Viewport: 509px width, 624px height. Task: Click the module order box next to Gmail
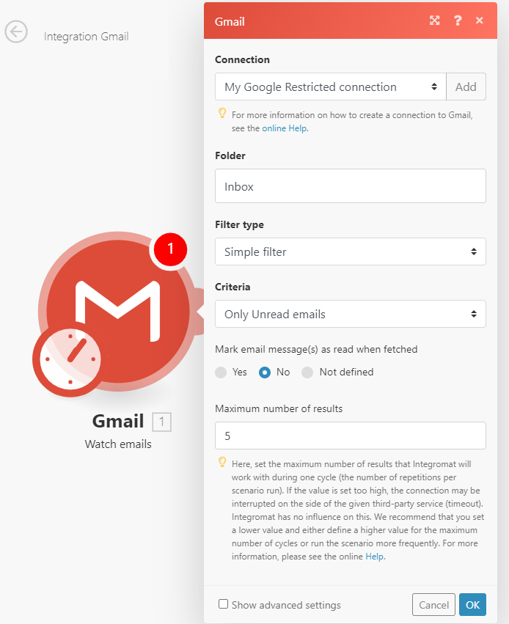[161, 422]
